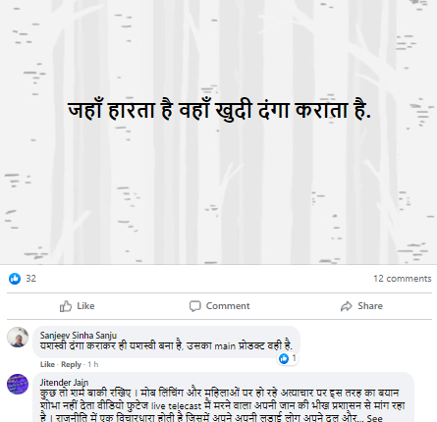Click the speech bubble Comment icon
437x422 pixels.
click(194, 306)
